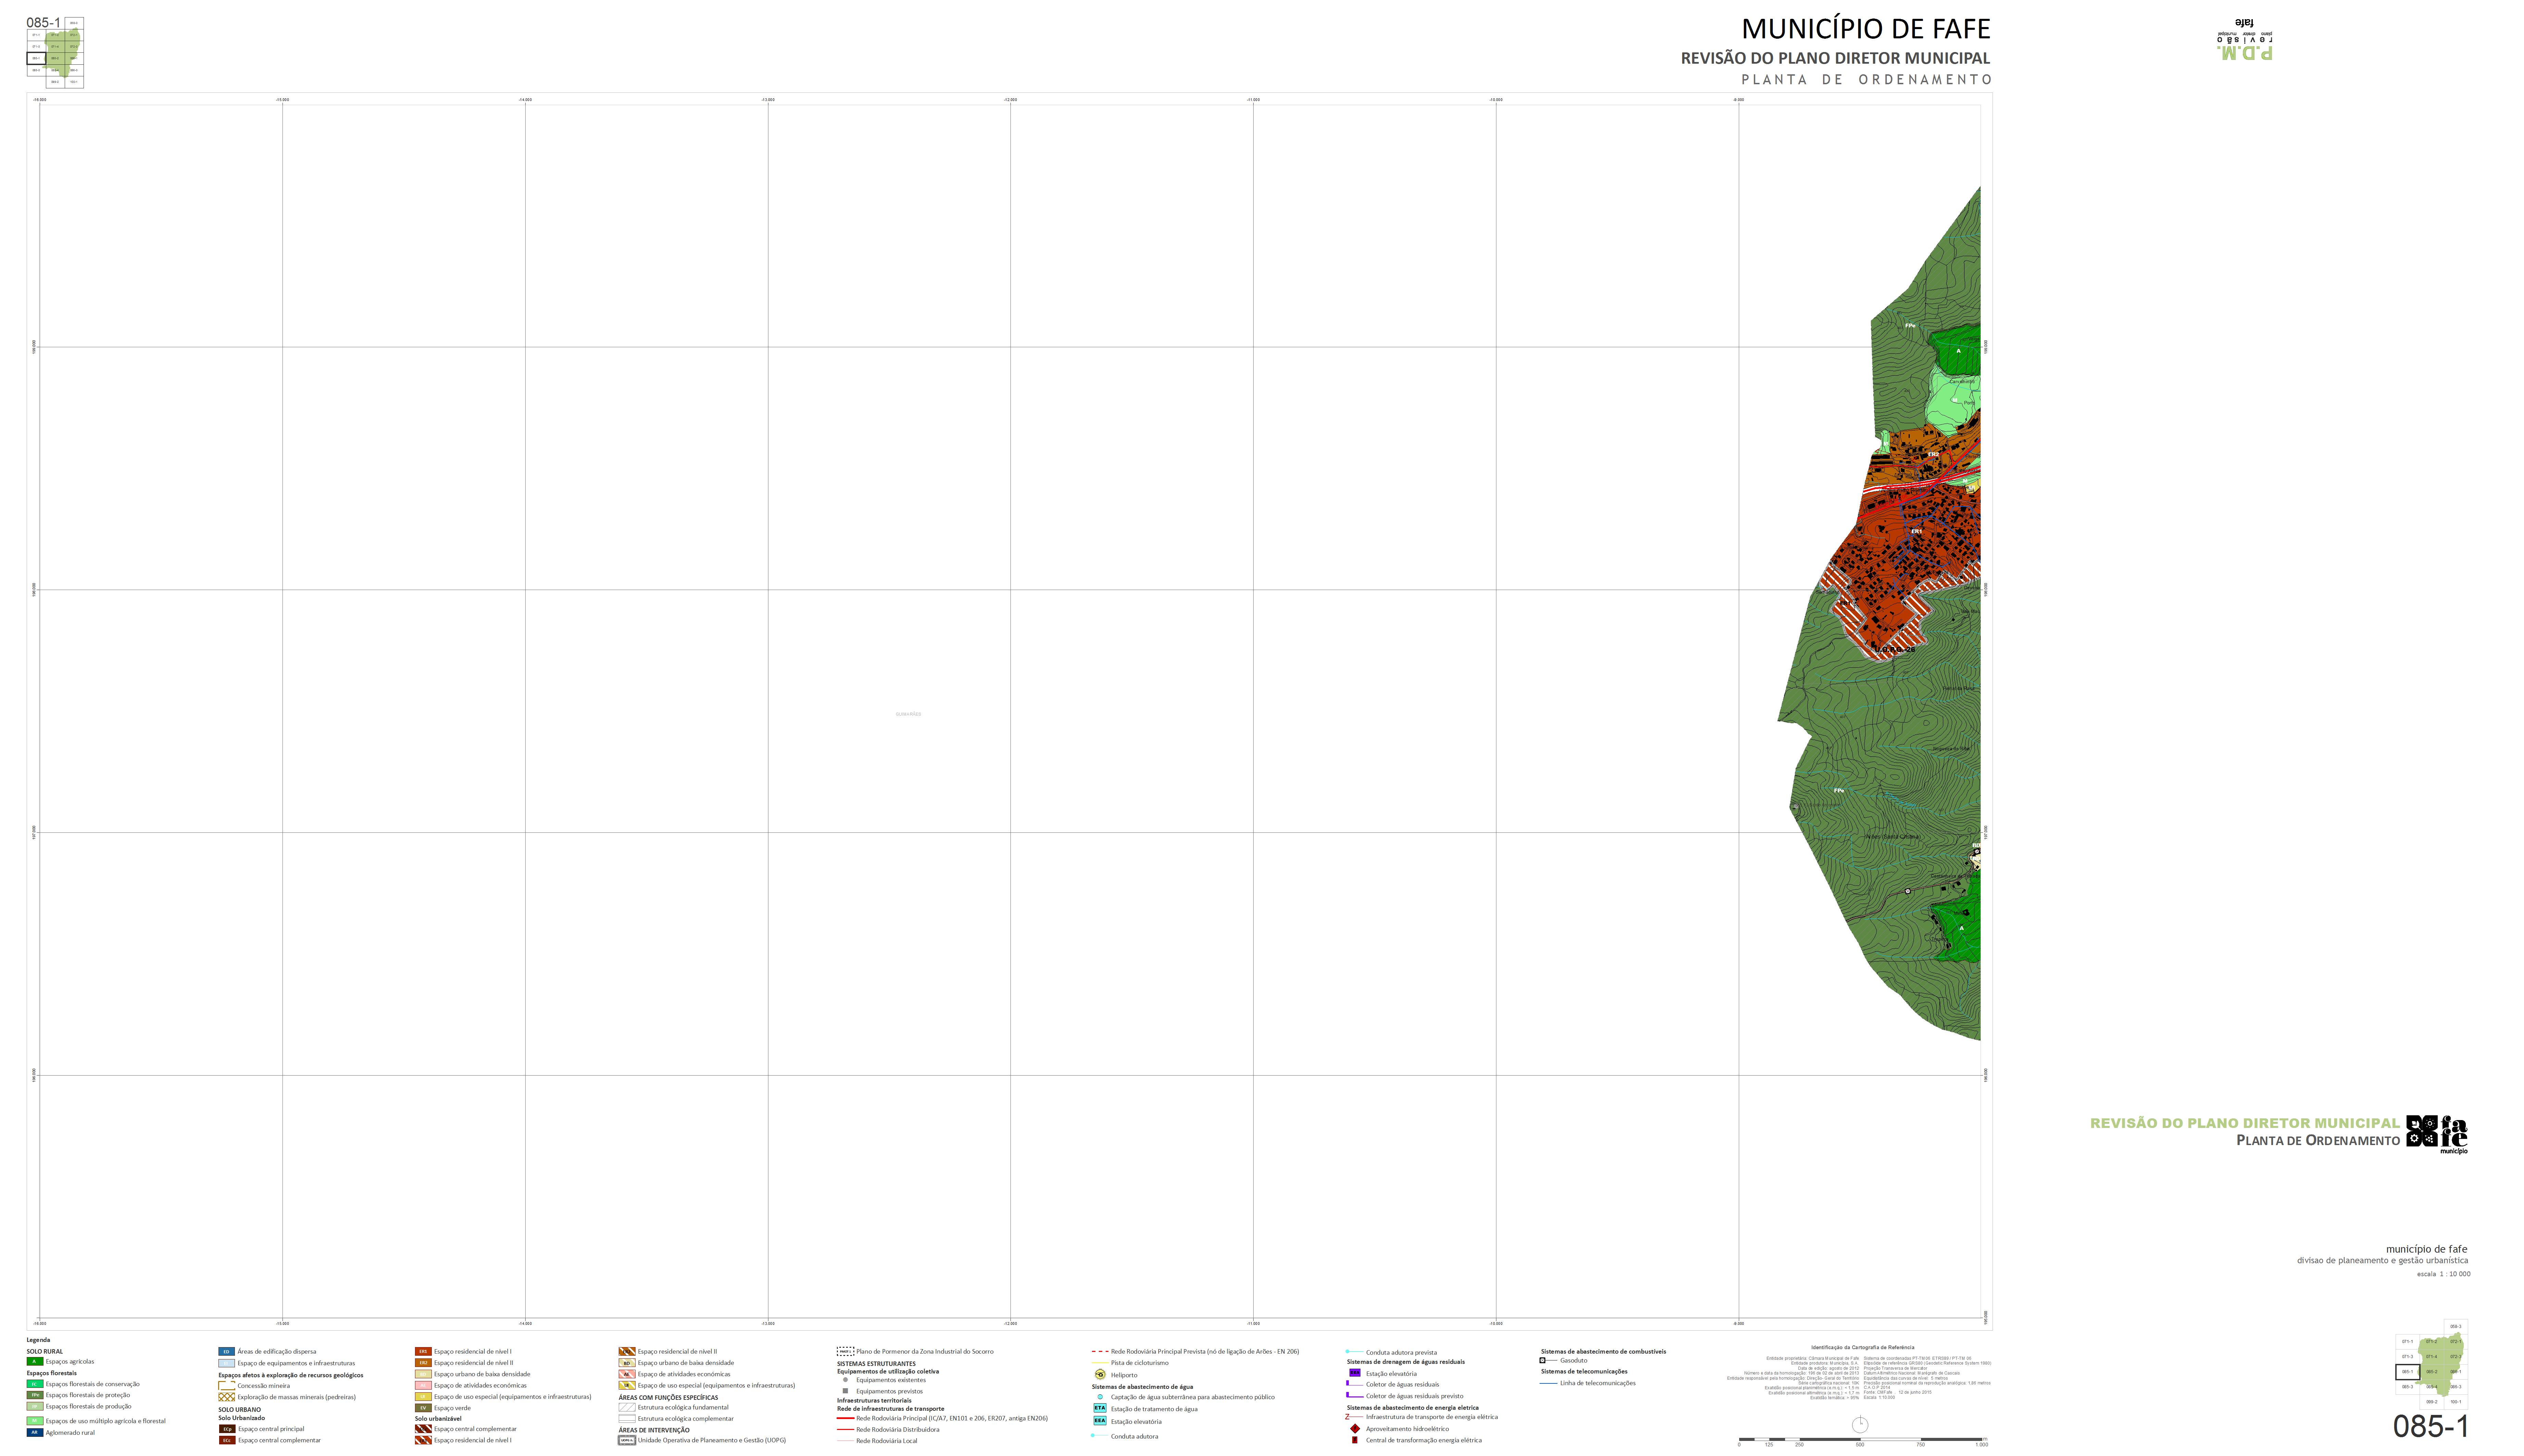
Task: Click the hatched AE atividades económicas swatch
Action: (x=627, y=1374)
